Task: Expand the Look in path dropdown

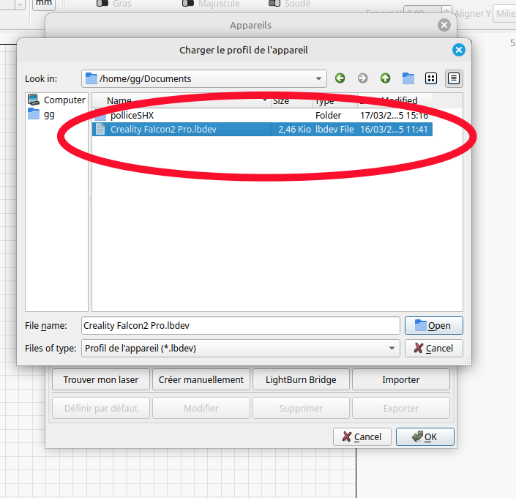Action: pos(319,78)
